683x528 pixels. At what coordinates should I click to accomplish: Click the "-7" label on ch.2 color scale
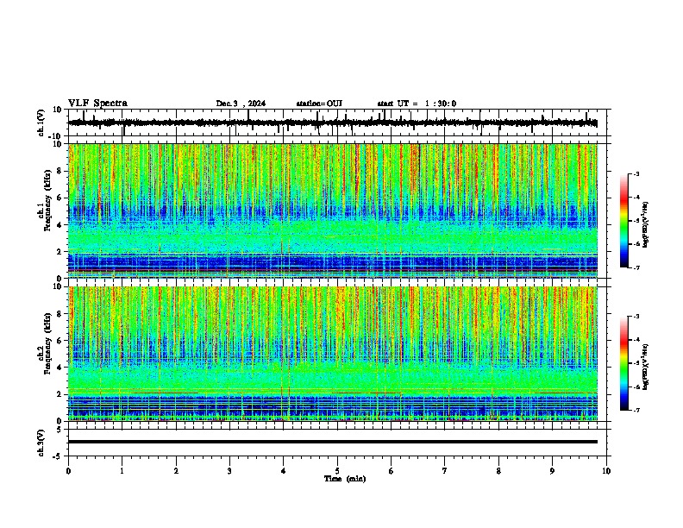636,410
